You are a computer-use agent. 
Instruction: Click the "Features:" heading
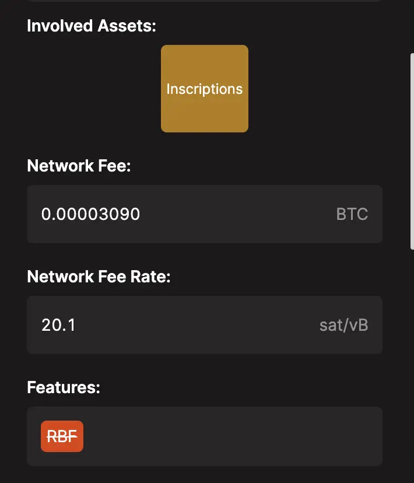64,387
